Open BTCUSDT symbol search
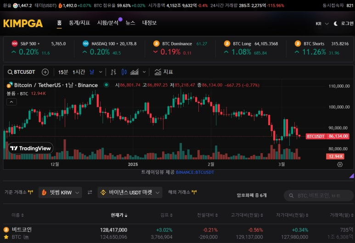The width and height of the screenshot is (355, 243). 22,72
